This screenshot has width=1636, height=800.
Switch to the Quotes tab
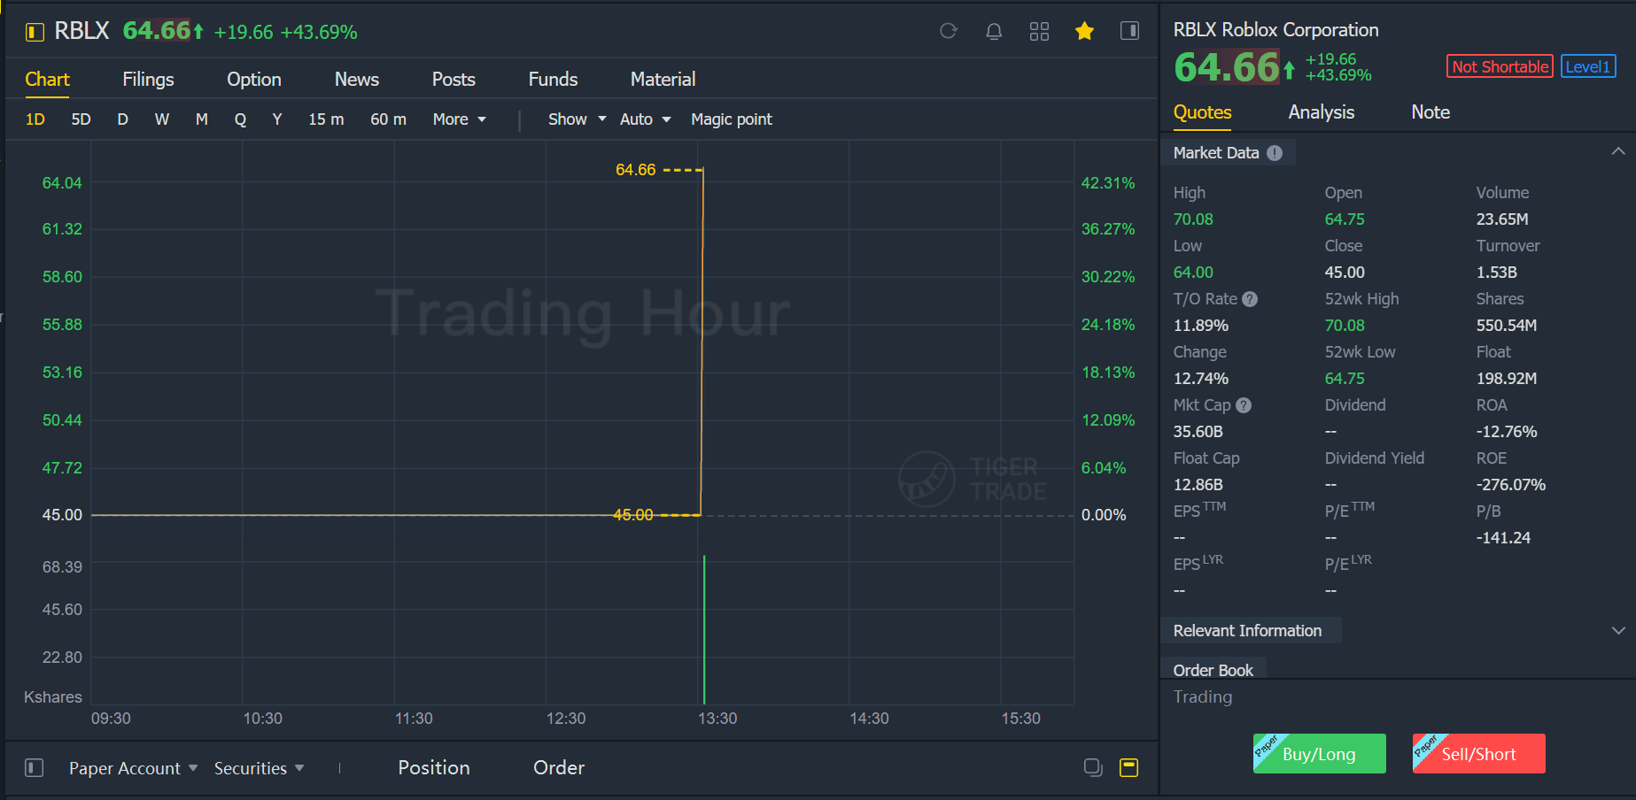tap(1202, 112)
